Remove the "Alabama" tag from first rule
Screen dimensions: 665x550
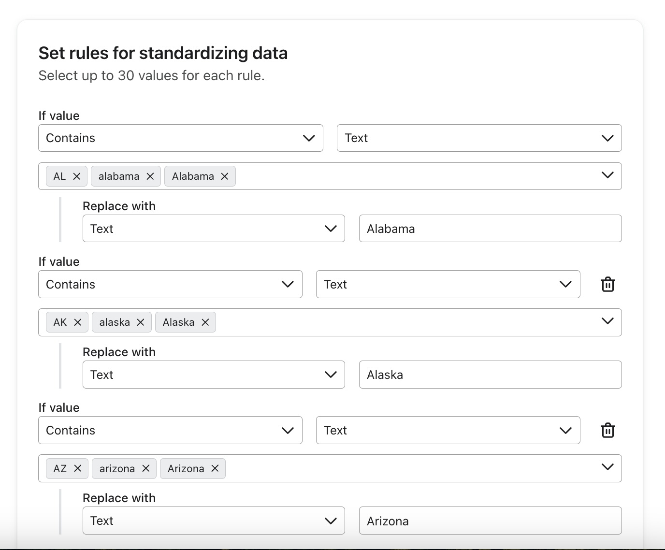[x=224, y=176]
